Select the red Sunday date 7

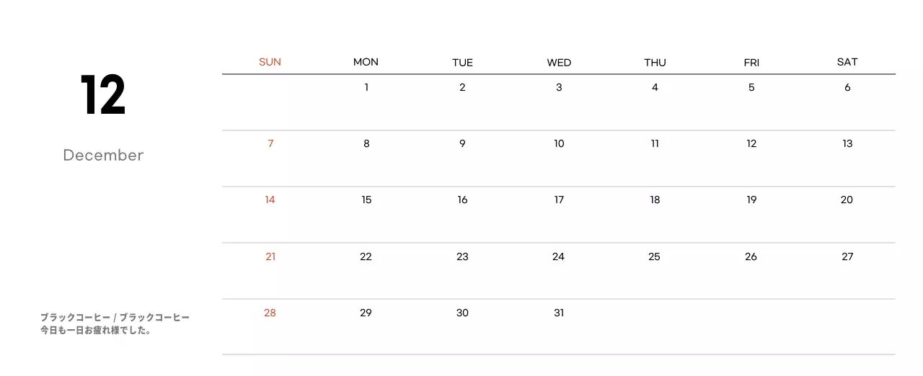pos(270,143)
